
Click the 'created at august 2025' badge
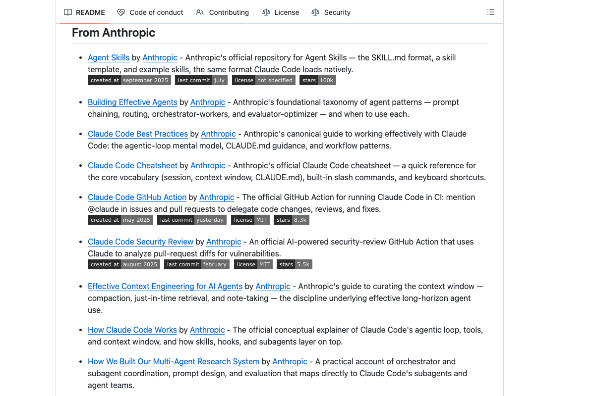(124, 264)
